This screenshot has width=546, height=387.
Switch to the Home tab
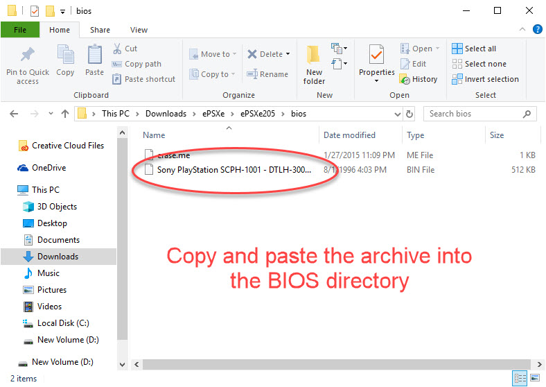click(60, 30)
